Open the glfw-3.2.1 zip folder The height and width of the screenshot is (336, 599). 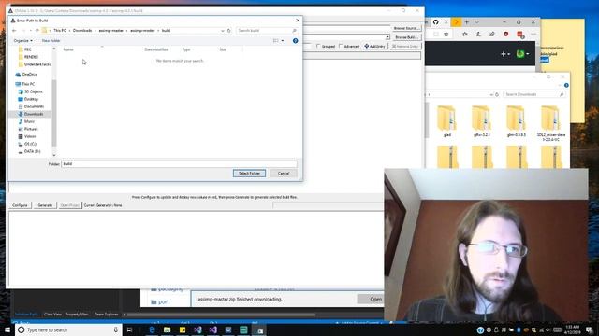pos(481,121)
